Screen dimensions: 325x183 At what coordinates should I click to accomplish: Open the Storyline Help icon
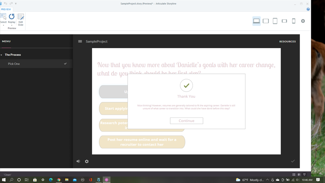tap(308, 9)
